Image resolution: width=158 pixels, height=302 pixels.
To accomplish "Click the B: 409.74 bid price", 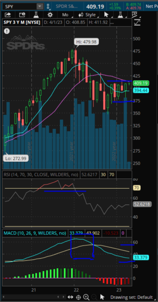I will point(133,4).
